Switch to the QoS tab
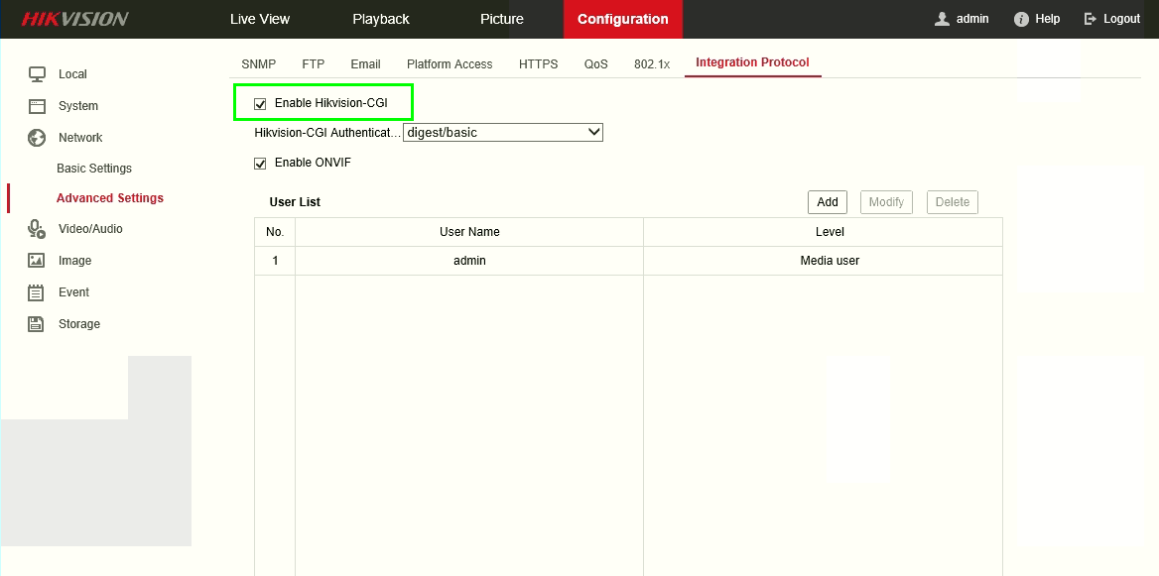 (595, 64)
